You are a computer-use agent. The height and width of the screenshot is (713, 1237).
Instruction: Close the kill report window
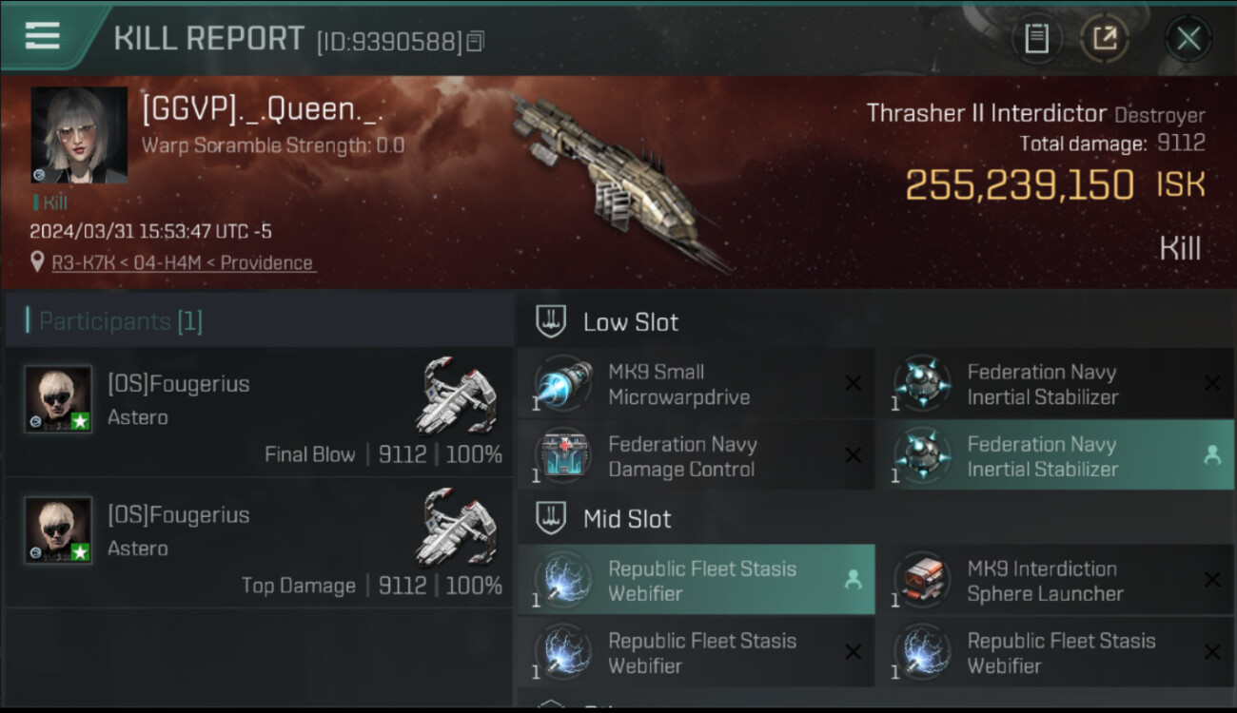(1188, 38)
